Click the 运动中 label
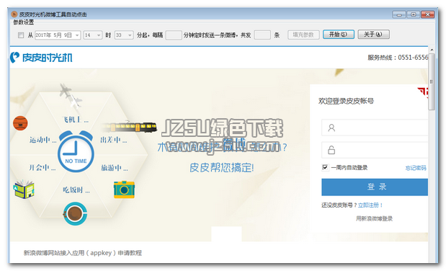446x271 pixels. 43,140
